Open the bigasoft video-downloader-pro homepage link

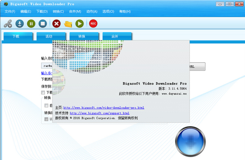click(104, 108)
